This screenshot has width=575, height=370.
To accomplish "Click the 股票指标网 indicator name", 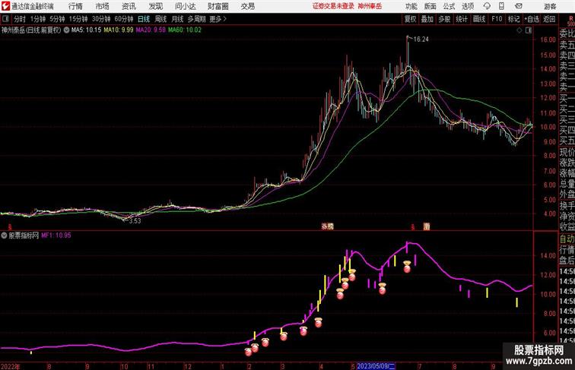I will click(x=24, y=236).
